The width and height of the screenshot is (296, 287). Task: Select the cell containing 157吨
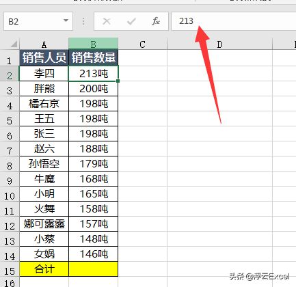tap(93, 224)
